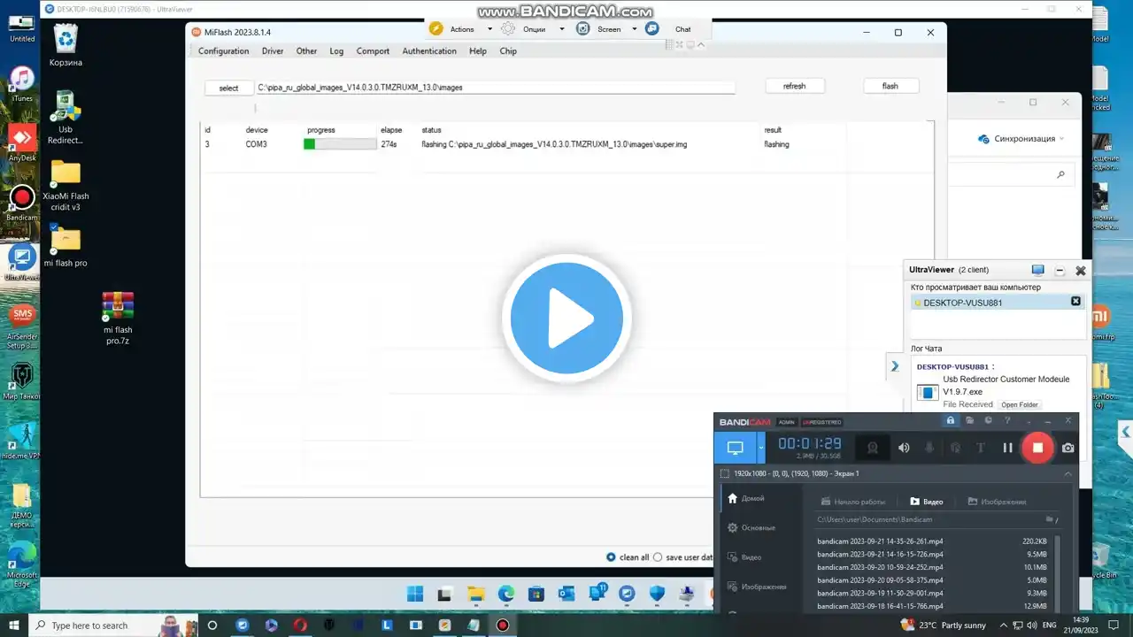Open the Log menu in MiFlash
1133x637 pixels.
336,51
